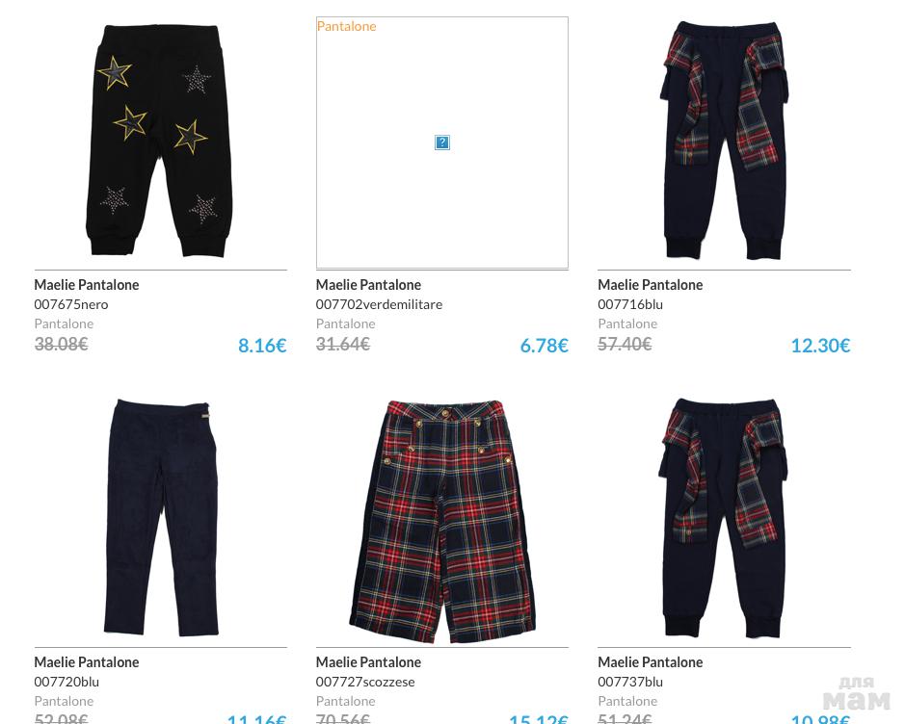Click the 6.78€ sale price
The image size is (905, 724).
(544, 346)
